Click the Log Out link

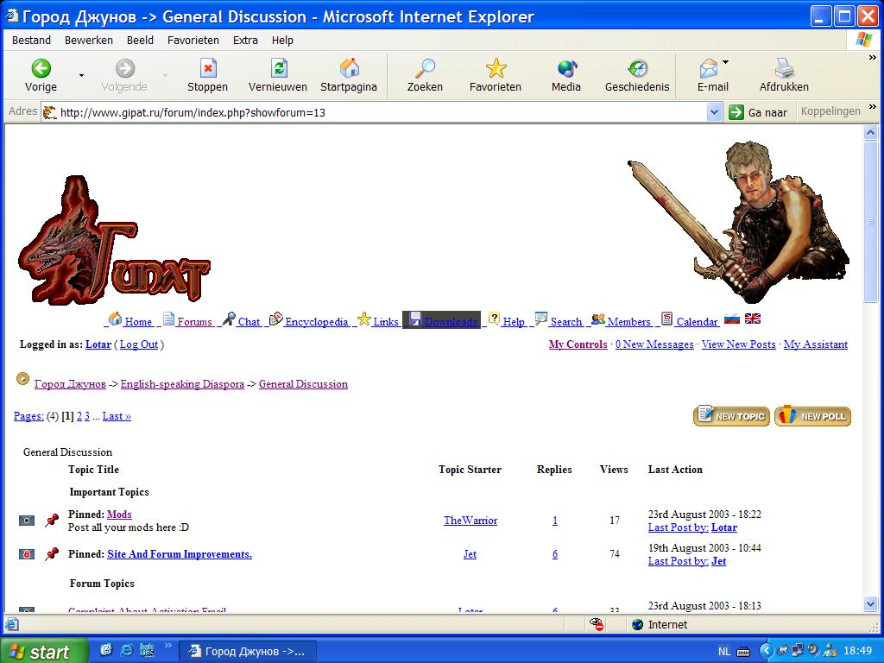coord(138,344)
